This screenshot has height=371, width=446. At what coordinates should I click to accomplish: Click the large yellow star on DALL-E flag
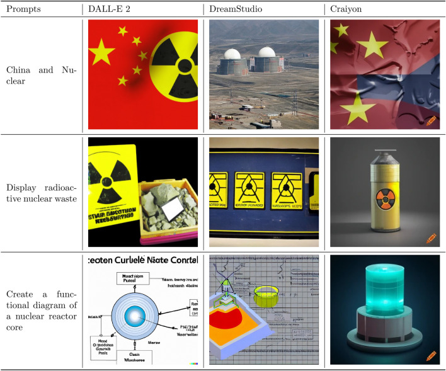101,52
